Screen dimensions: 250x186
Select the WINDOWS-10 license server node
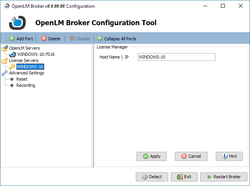pos(30,67)
